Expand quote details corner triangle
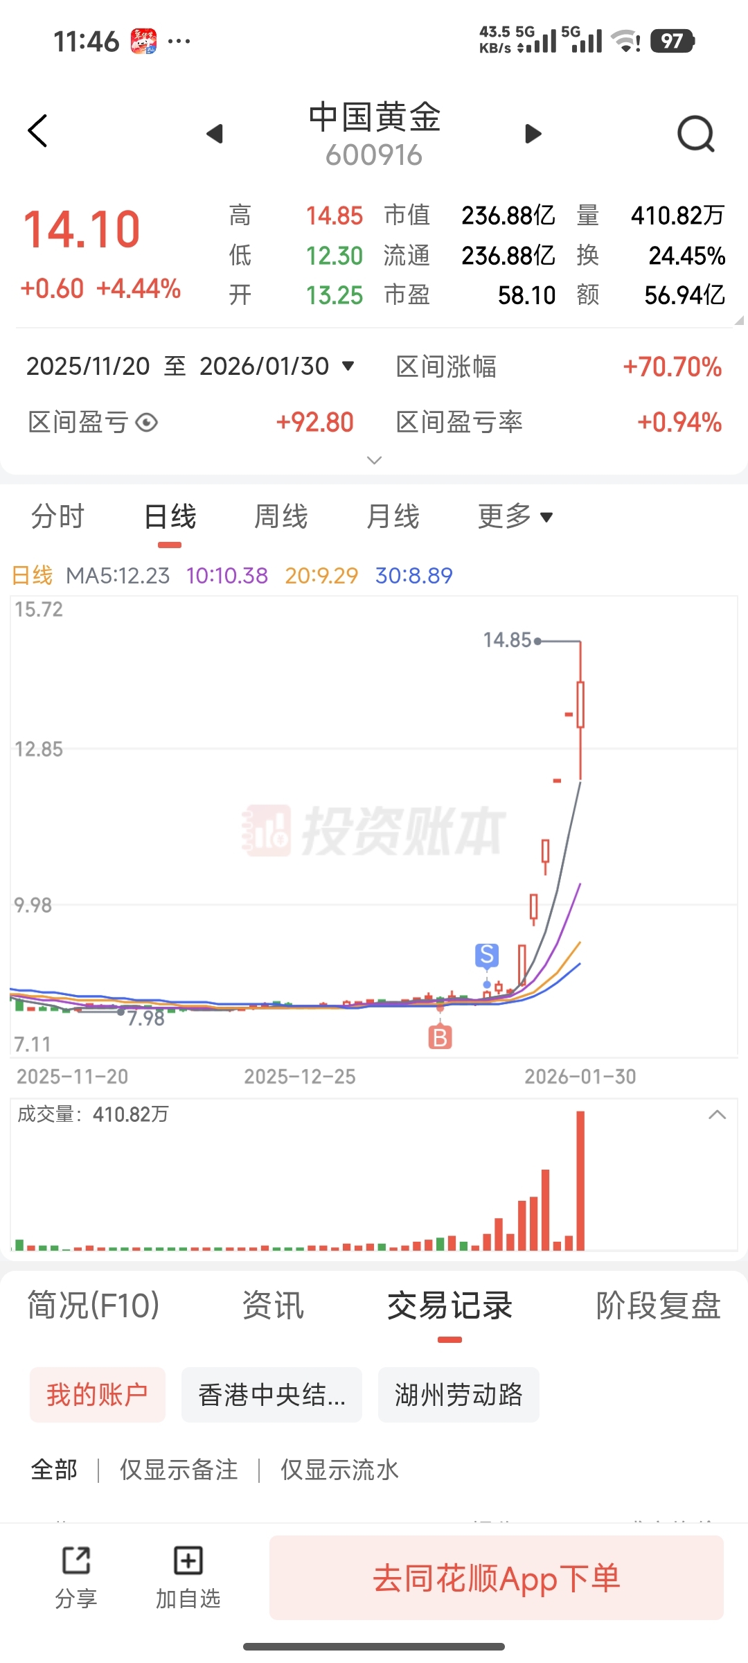Image resolution: width=748 pixels, height=1663 pixels. click(738, 320)
